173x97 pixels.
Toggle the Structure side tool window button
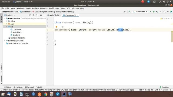(x=1, y=68)
